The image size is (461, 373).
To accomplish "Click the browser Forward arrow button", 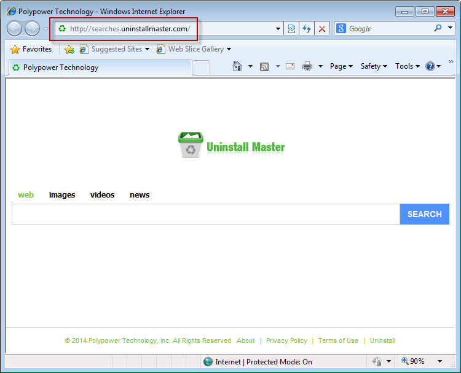I will coord(32,29).
